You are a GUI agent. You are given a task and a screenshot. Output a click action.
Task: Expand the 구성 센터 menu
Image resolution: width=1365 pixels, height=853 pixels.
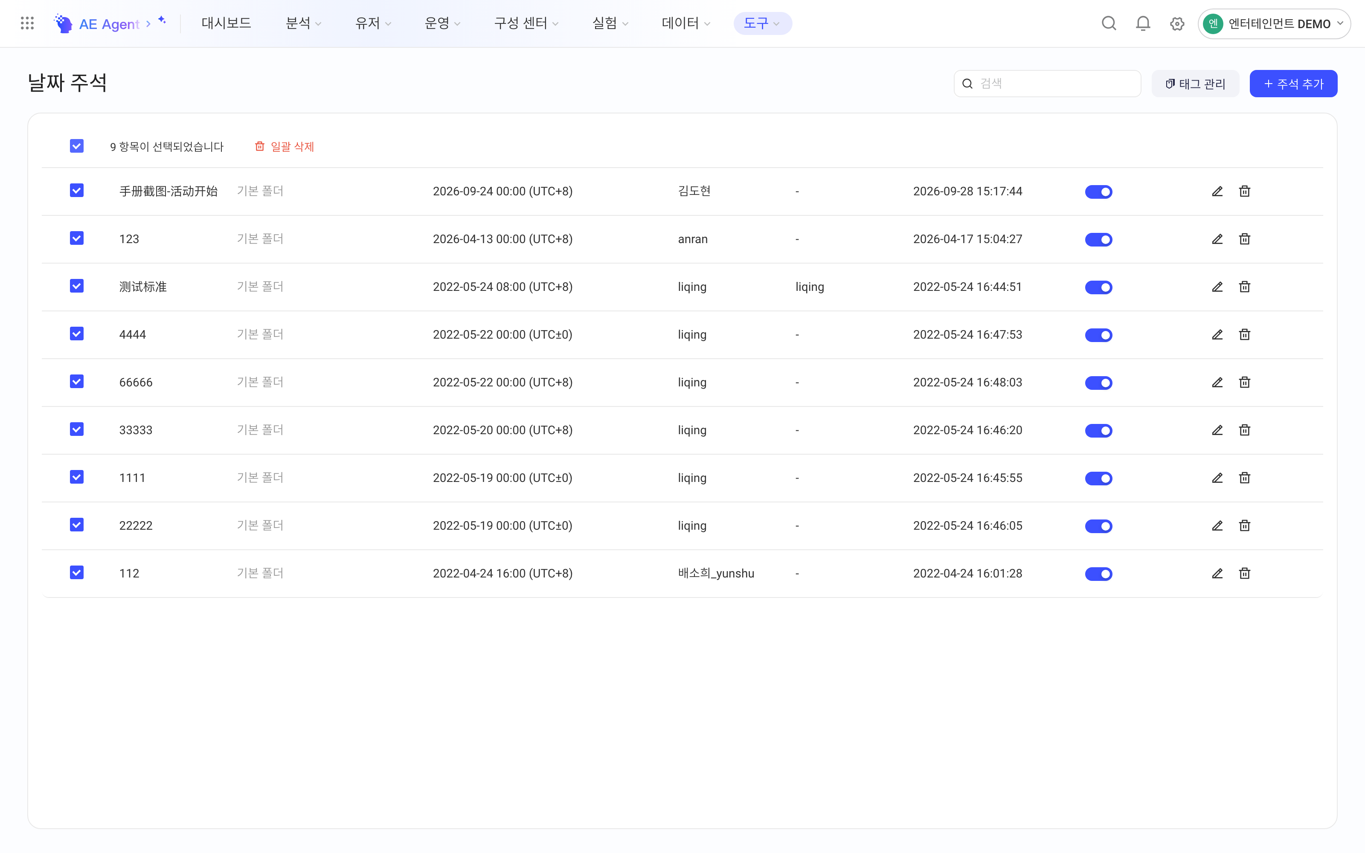coord(526,23)
